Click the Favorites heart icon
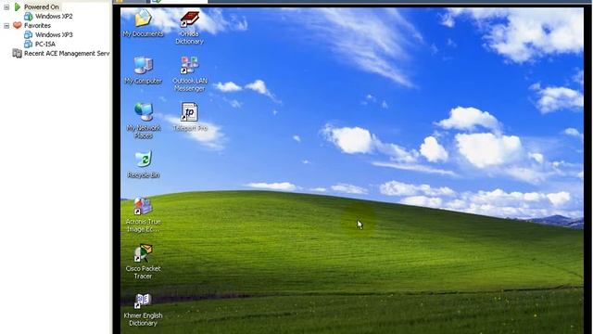This screenshot has width=593, height=334. click(18, 25)
